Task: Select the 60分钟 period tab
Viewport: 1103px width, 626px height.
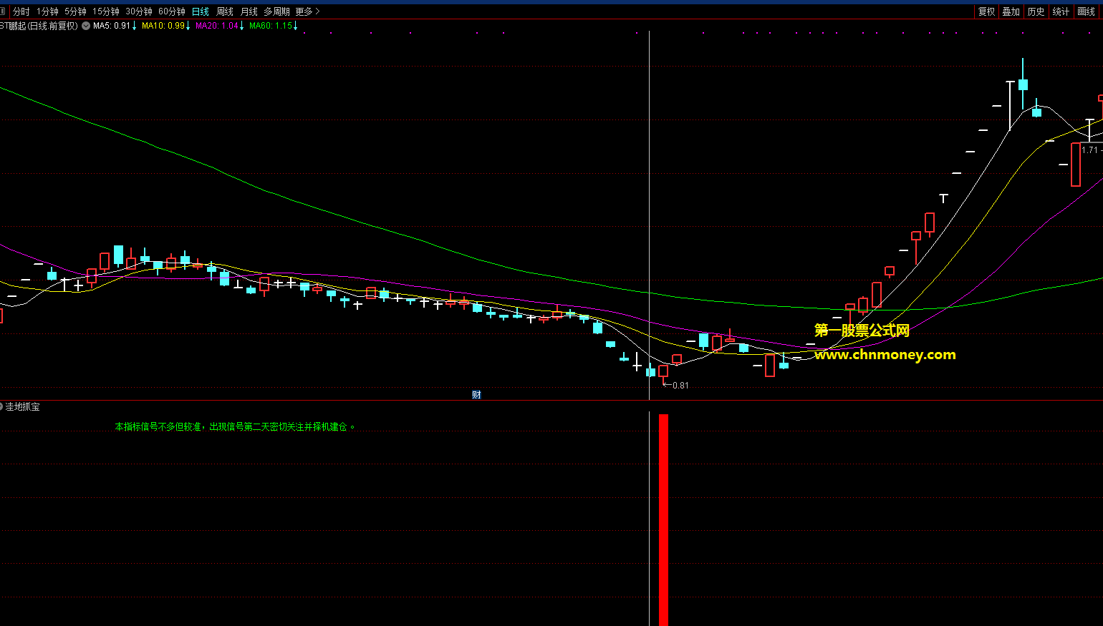Action: tap(172, 11)
